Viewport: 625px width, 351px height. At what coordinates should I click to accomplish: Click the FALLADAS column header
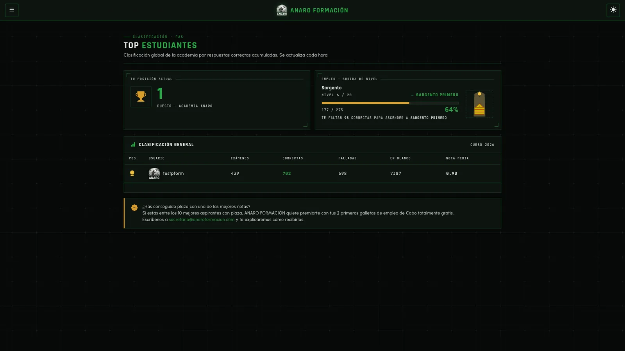[x=348, y=158]
